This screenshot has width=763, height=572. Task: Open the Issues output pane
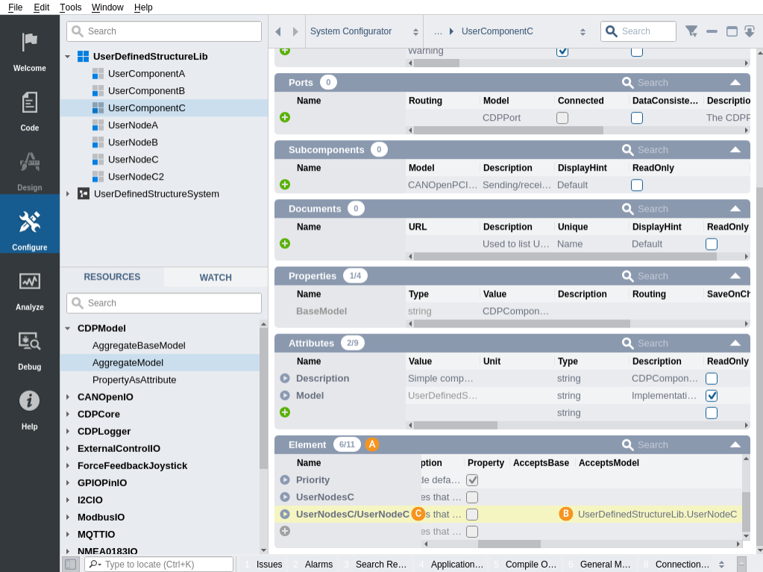pyautogui.click(x=269, y=565)
